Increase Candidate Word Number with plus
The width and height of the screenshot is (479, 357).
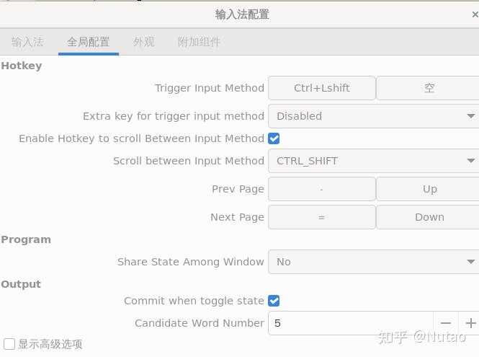(470, 323)
